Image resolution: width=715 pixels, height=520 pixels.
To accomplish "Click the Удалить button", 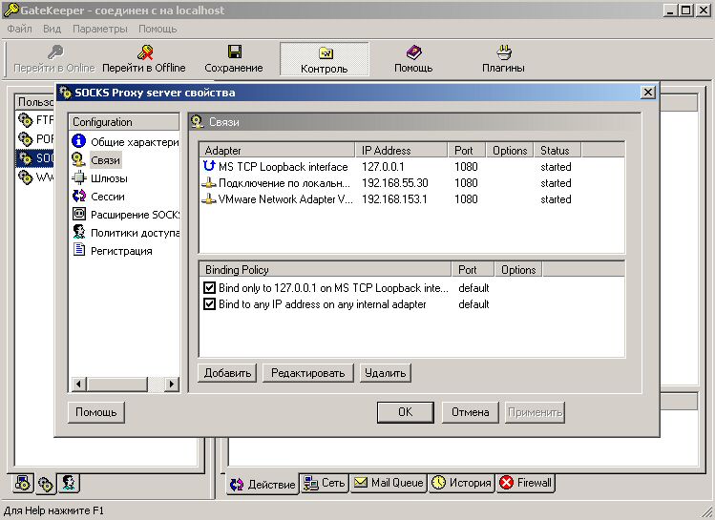I will tap(386, 373).
